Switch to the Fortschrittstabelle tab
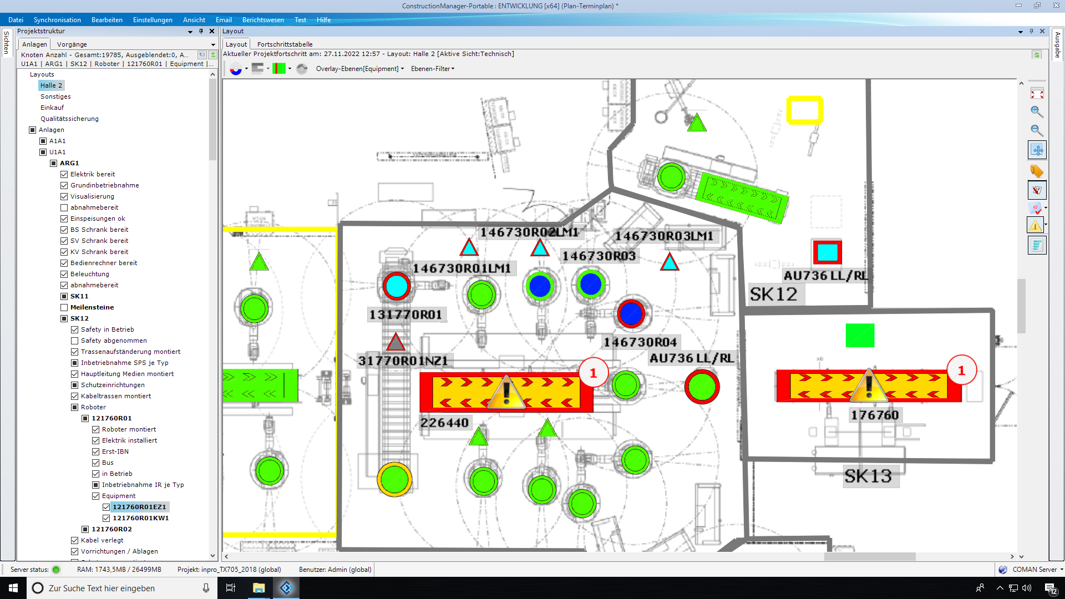 click(285, 44)
